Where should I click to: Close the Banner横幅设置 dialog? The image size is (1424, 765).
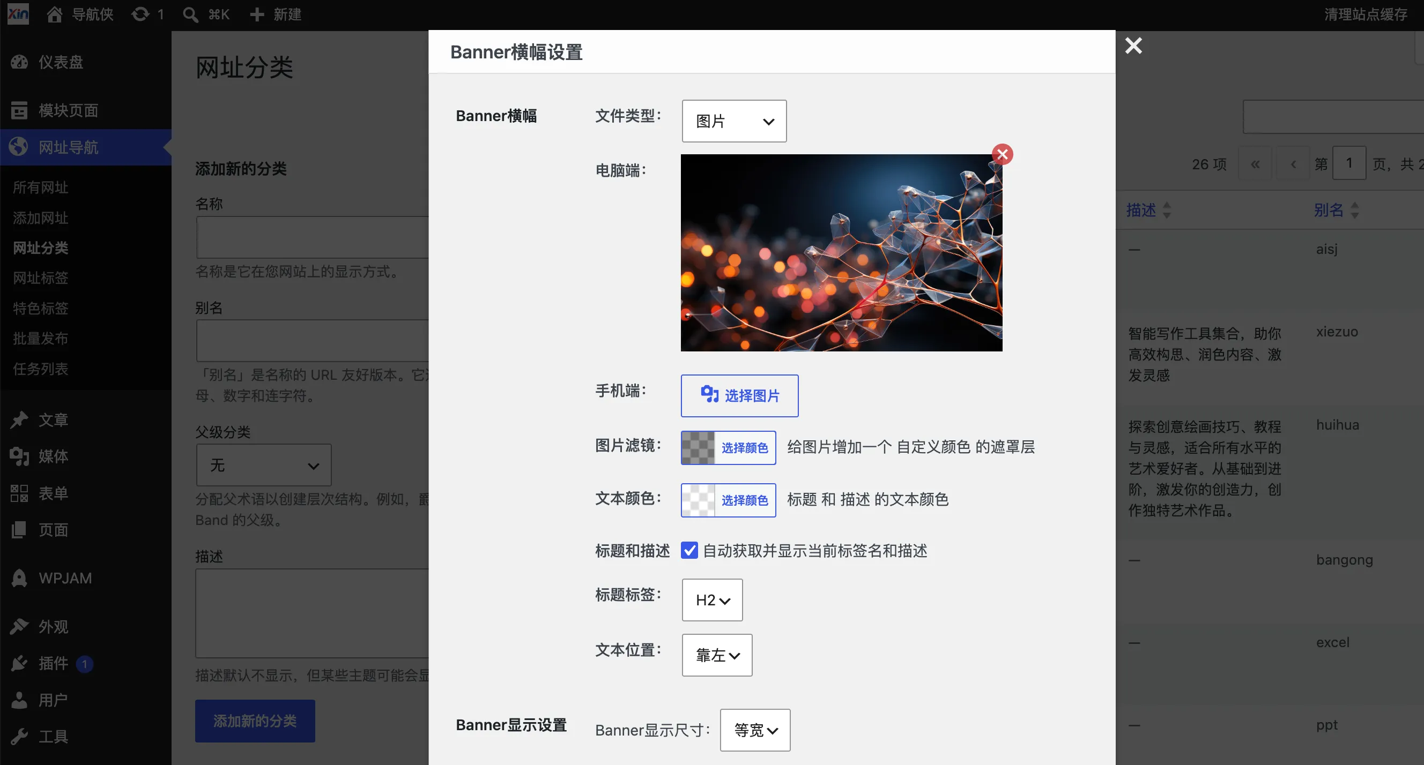(x=1133, y=46)
